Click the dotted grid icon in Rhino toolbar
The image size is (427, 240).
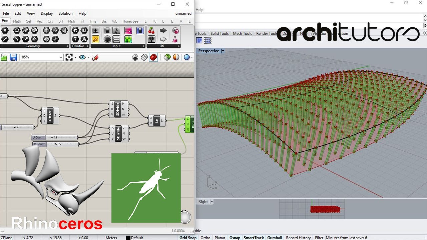[x=208, y=40]
